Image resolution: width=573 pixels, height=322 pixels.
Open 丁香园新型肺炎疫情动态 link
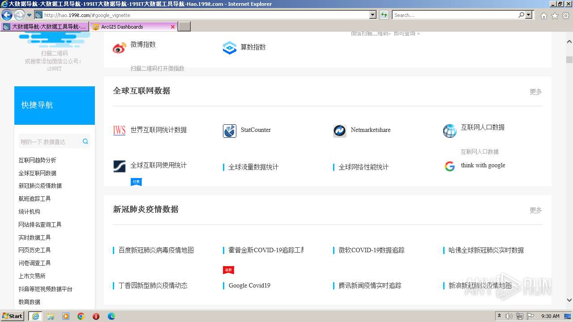click(x=153, y=285)
